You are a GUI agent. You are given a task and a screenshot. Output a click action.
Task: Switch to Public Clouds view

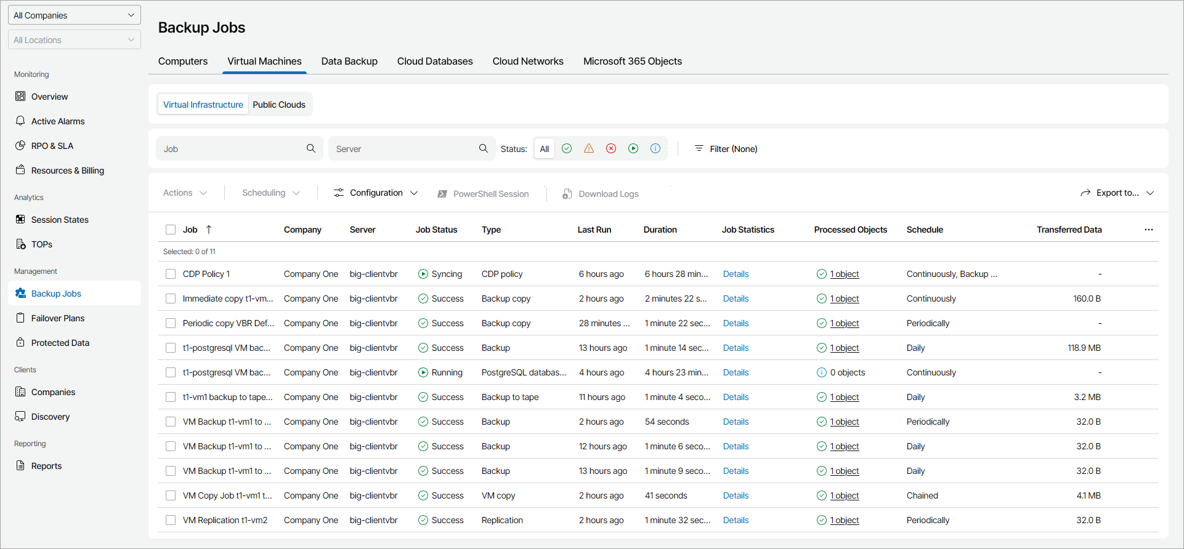click(x=279, y=105)
